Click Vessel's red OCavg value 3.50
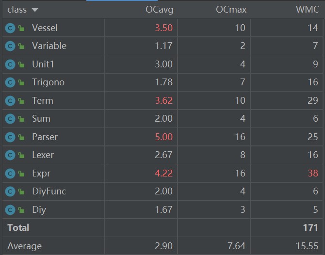 (163, 28)
